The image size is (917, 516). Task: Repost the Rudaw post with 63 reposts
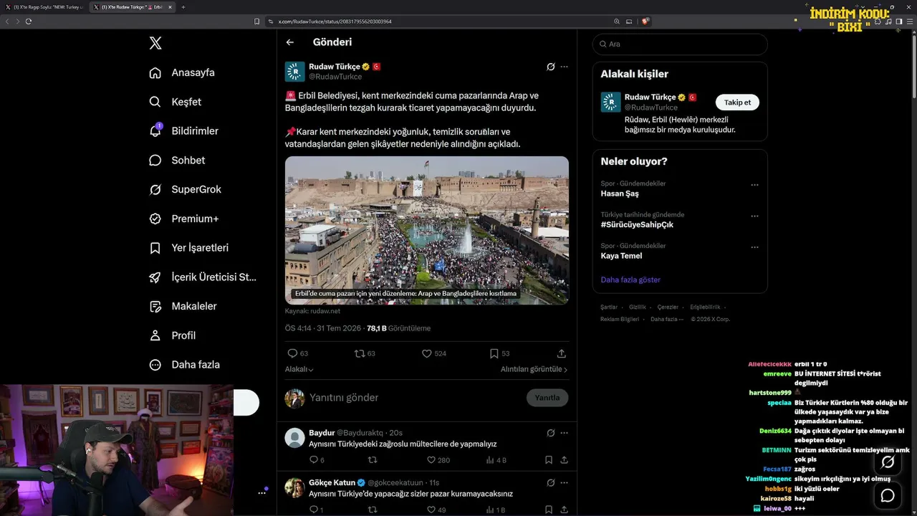(x=365, y=353)
